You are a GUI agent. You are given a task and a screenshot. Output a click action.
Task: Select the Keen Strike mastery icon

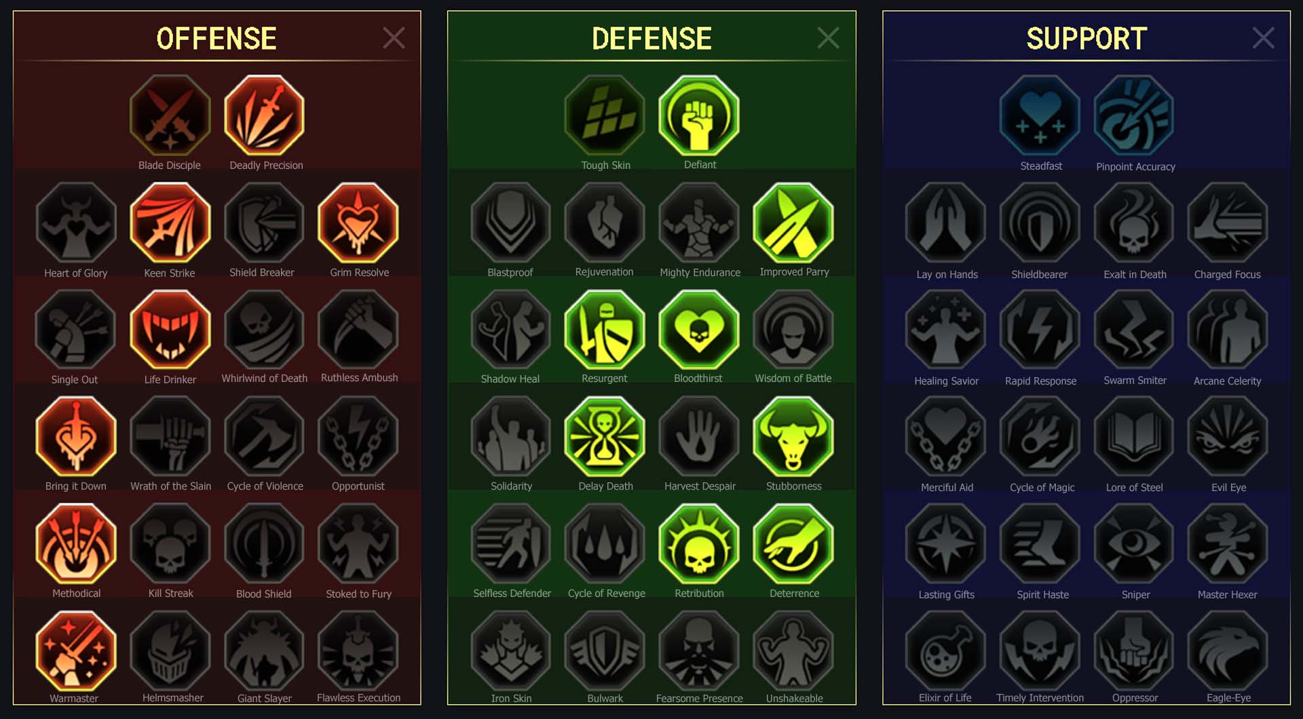coord(170,222)
